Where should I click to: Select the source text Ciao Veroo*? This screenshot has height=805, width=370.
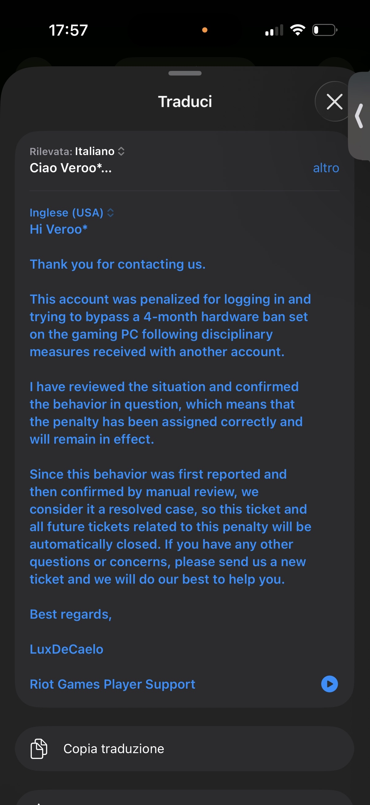pyautogui.click(x=71, y=168)
